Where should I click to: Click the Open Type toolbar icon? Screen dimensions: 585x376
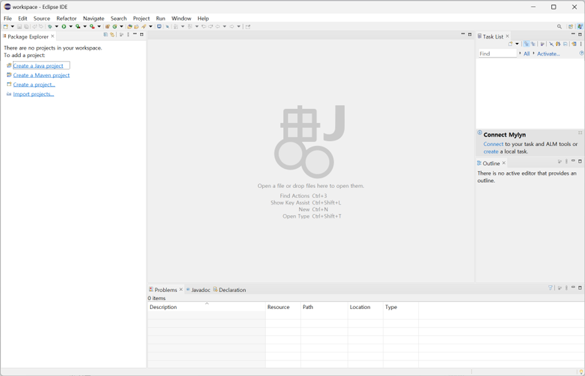click(x=129, y=27)
